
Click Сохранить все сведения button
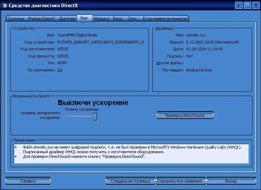181,181
